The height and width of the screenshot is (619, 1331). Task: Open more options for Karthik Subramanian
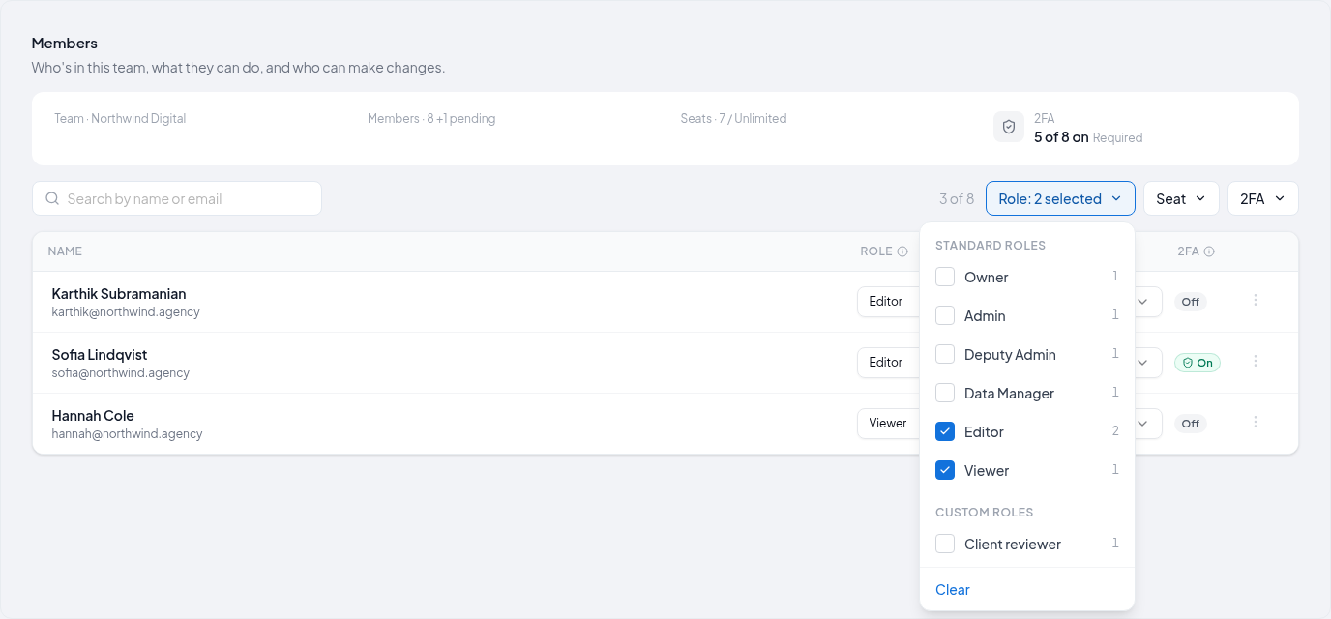click(x=1256, y=300)
